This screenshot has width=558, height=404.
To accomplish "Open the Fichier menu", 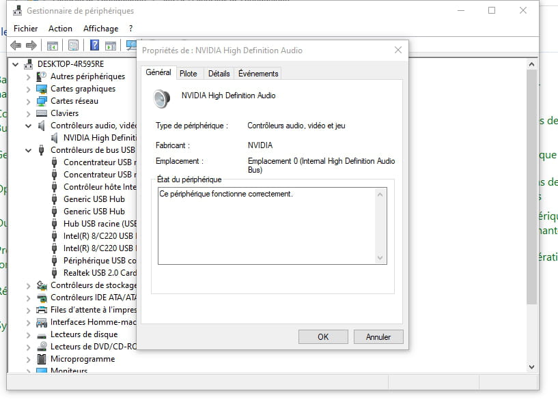I will pyautogui.click(x=26, y=29).
